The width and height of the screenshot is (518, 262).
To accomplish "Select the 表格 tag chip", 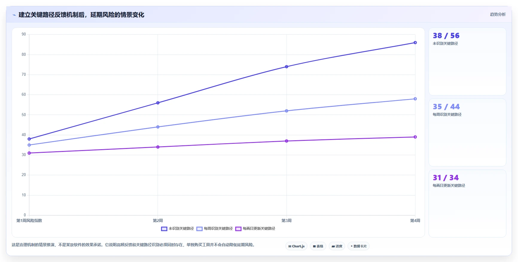I will click(318, 246).
